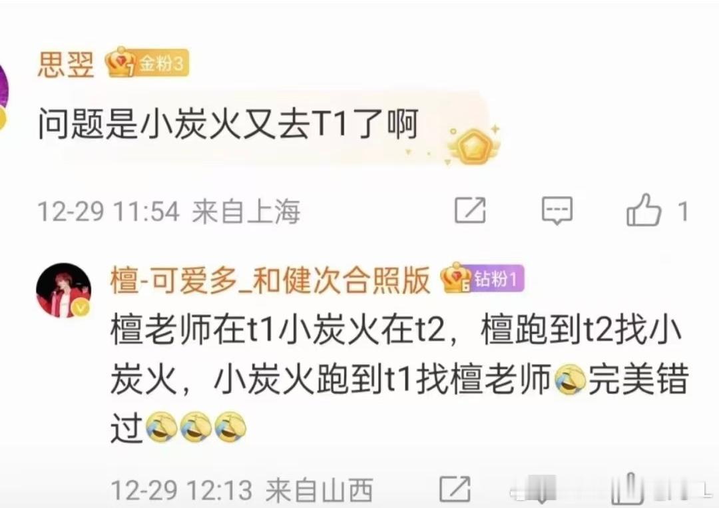Tap the 钻粉1 purple crown badge
Screen dimensions: 719x508
482,279
